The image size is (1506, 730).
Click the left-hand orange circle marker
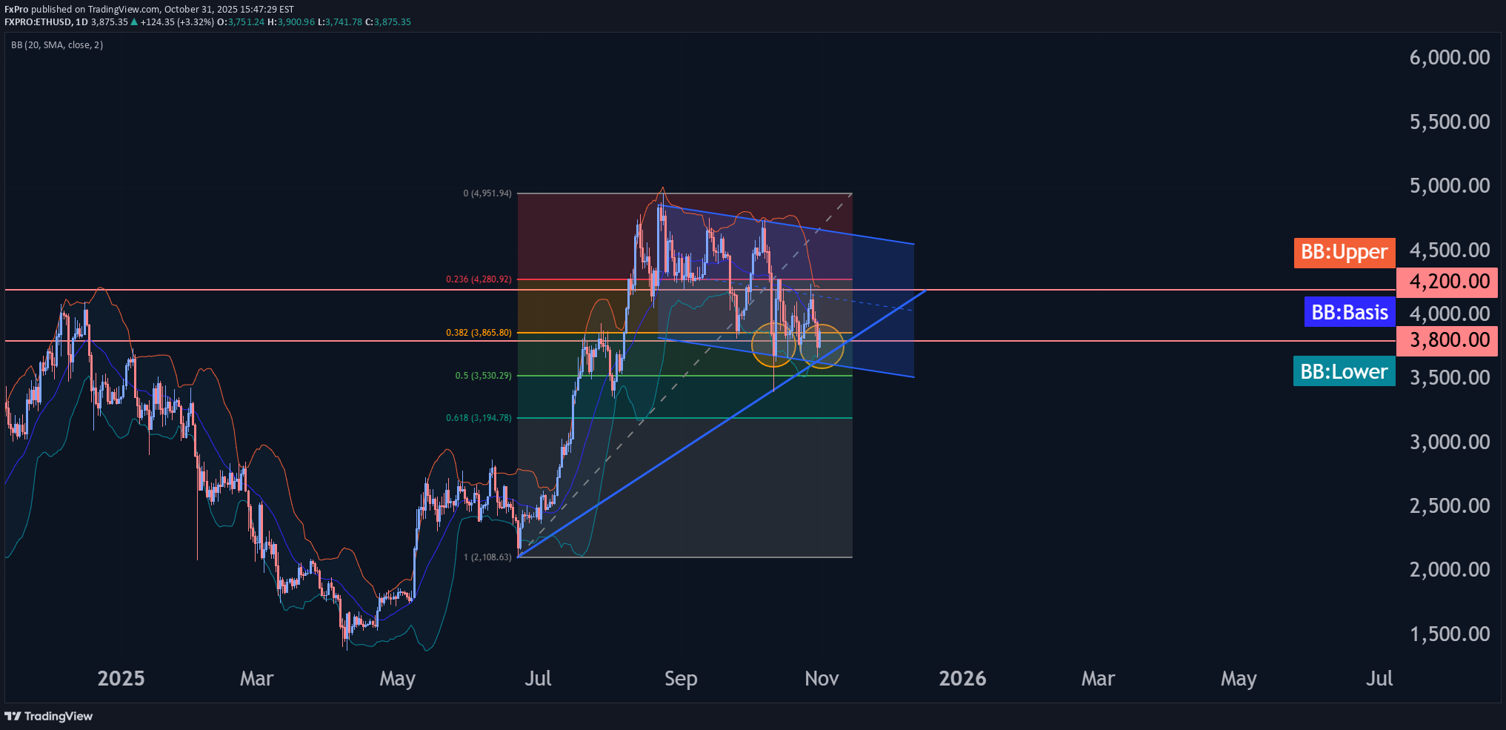pos(773,345)
